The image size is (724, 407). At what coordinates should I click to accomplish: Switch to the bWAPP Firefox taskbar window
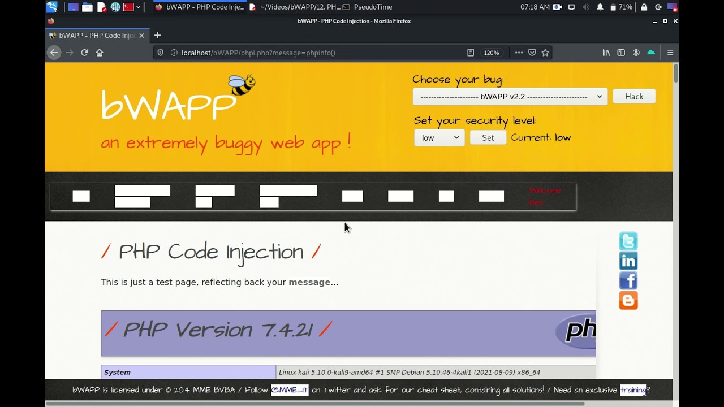pos(200,7)
